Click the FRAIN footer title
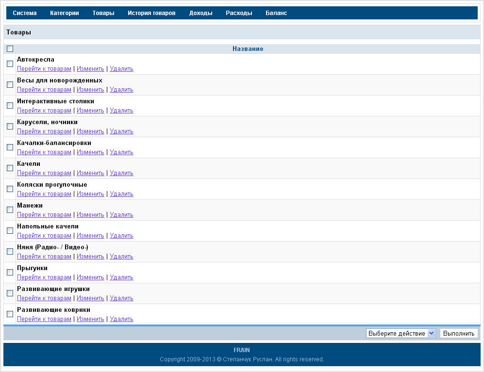 point(242,350)
